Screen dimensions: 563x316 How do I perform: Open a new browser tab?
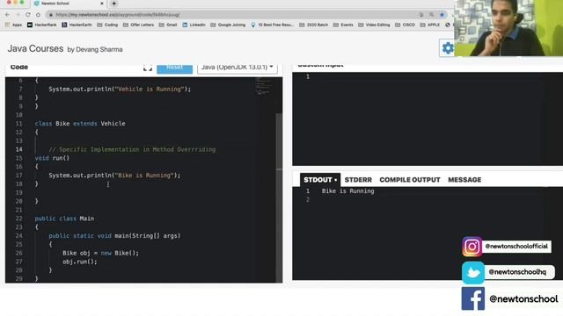tap(113, 4)
